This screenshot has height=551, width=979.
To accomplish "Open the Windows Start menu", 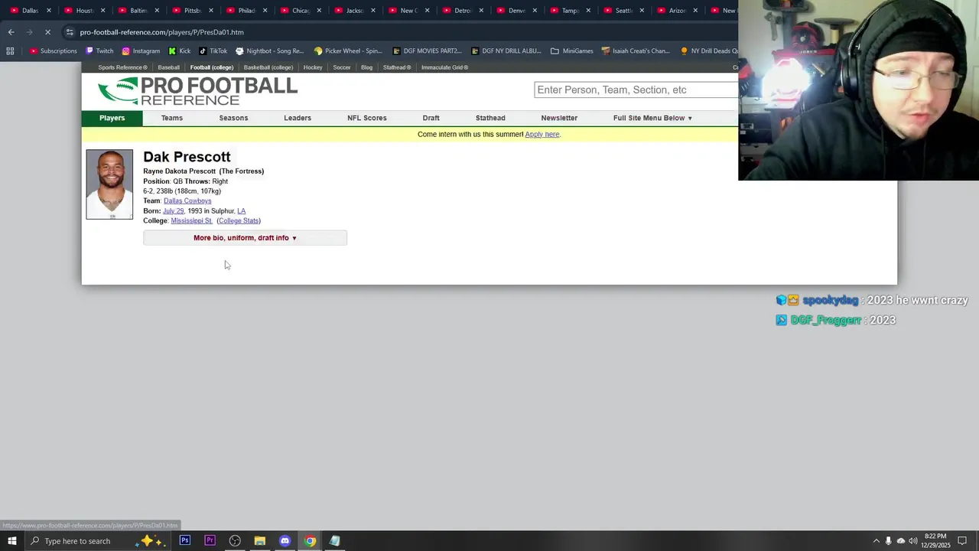I will (11, 541).
